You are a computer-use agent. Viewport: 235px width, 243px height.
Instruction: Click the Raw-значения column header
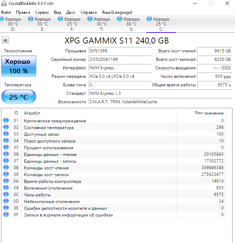click(x=201, y=113)
